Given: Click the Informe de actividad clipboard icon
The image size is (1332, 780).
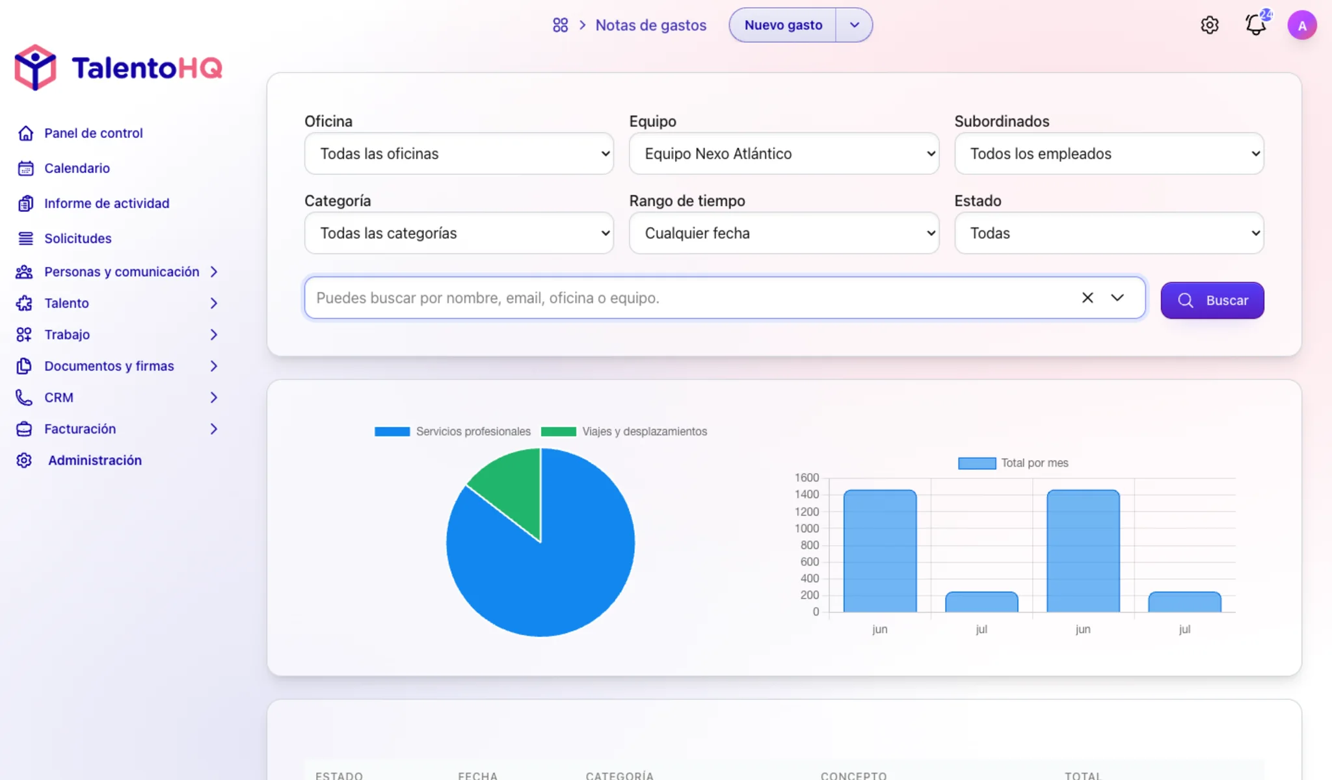Looking at the screenshot, I should 25,203.
